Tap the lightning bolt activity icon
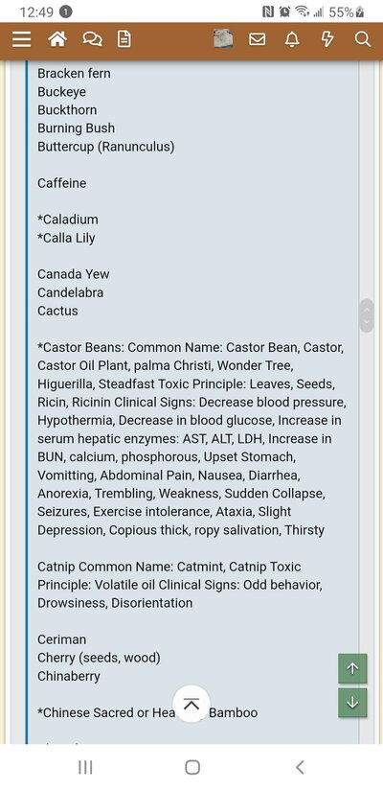Image resolution: width=383 pixels, height=789 pixels. pyautogui.click(x=327, y=39)
